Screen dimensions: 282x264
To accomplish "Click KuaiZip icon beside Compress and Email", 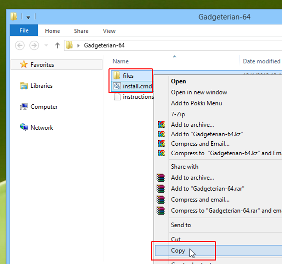I will (161, 143).
